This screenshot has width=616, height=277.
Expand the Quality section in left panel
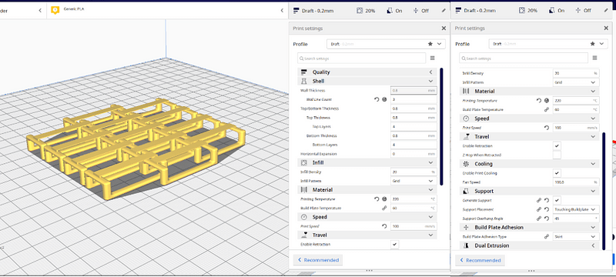[367, 72]
